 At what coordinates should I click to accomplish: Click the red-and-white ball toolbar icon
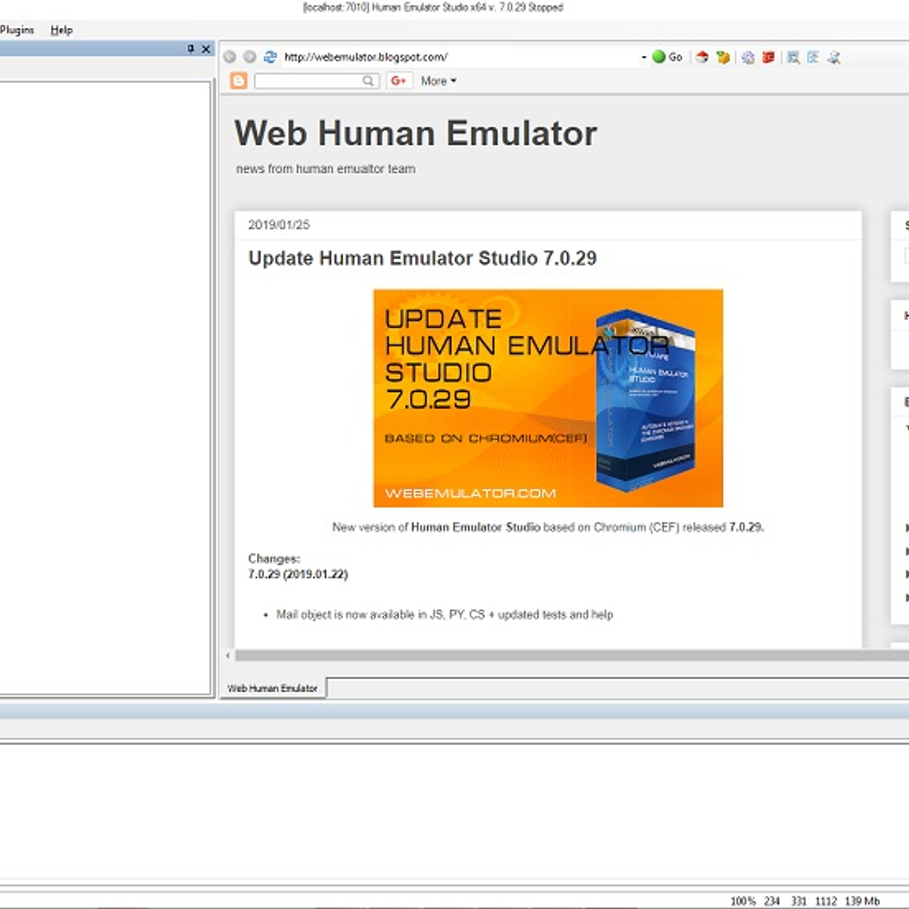[702, 57]
